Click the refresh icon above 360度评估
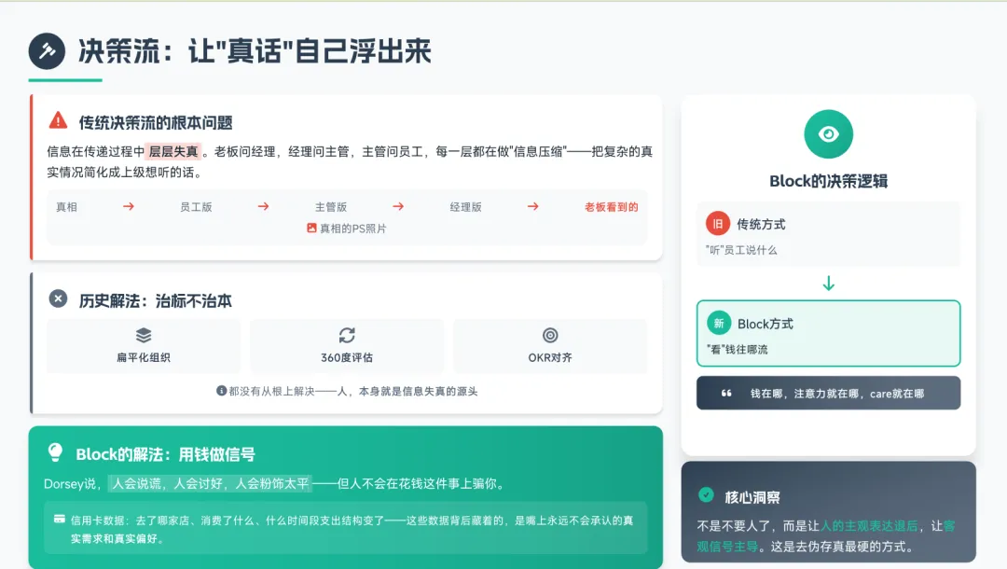1007x569 pixels. 347,335
